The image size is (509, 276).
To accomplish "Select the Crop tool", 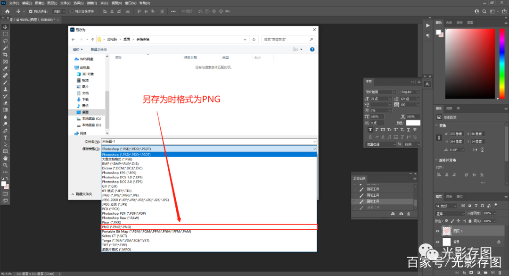I will [5, 55].
